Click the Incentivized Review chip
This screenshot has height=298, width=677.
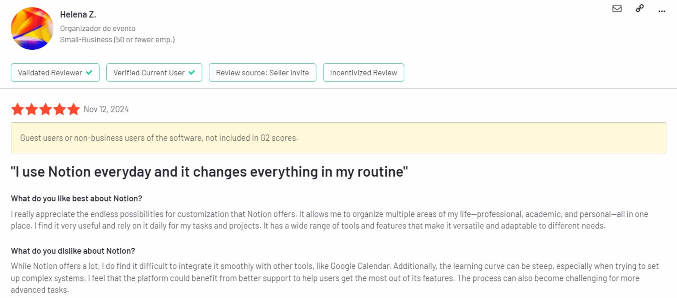(363, 72)
